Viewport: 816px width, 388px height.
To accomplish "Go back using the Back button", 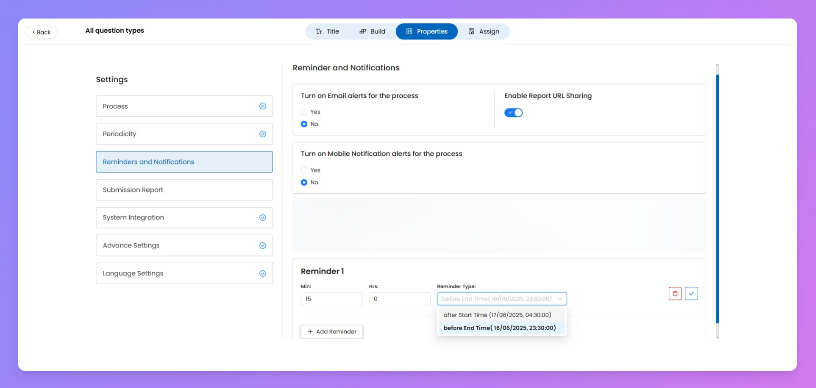I will click(x=41, y=32).
